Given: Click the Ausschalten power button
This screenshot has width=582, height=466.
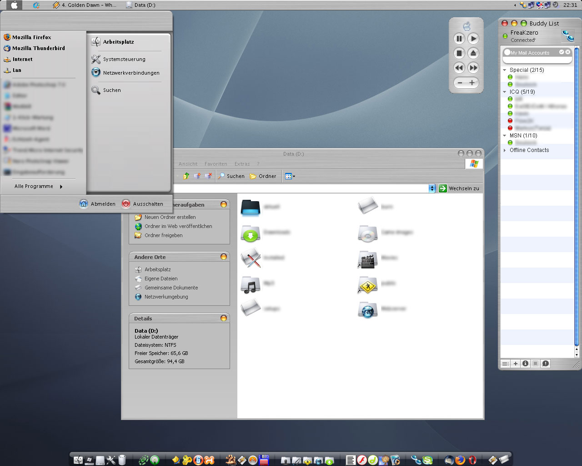Looking at the screenshot, I should coord(142,204).
